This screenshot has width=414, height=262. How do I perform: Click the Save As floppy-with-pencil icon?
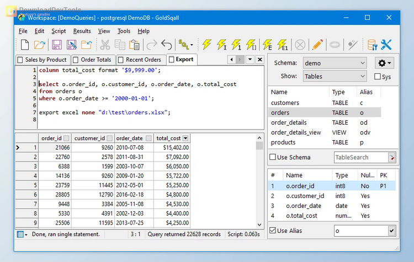(72, 45)
